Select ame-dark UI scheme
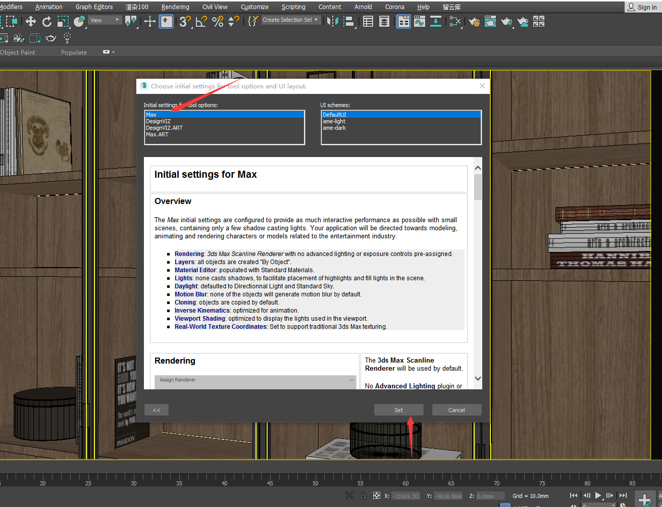Viewport: 662px width, 507px height. [401, 128]
